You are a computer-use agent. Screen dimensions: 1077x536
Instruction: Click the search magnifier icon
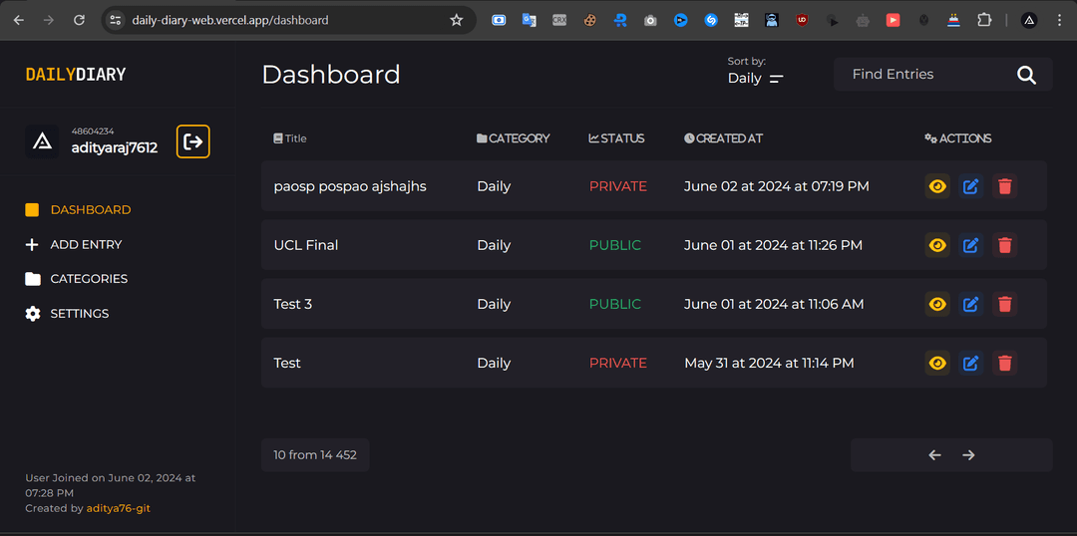1026,75
